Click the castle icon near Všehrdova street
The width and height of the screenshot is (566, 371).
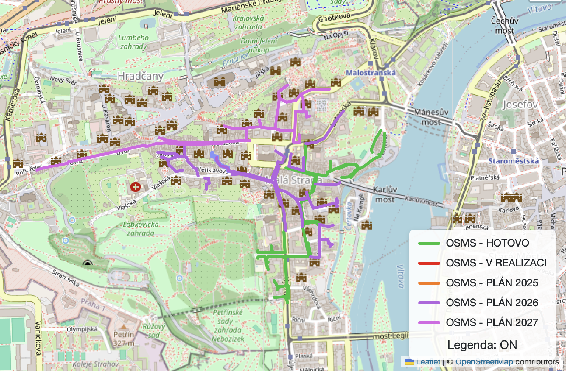point(301,277)
